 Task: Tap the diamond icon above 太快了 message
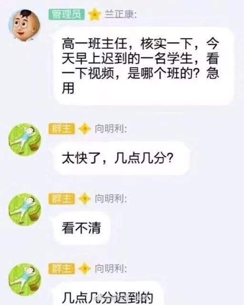(85, 129)
